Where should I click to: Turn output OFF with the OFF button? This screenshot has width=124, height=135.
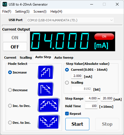(x=15, y=47)
